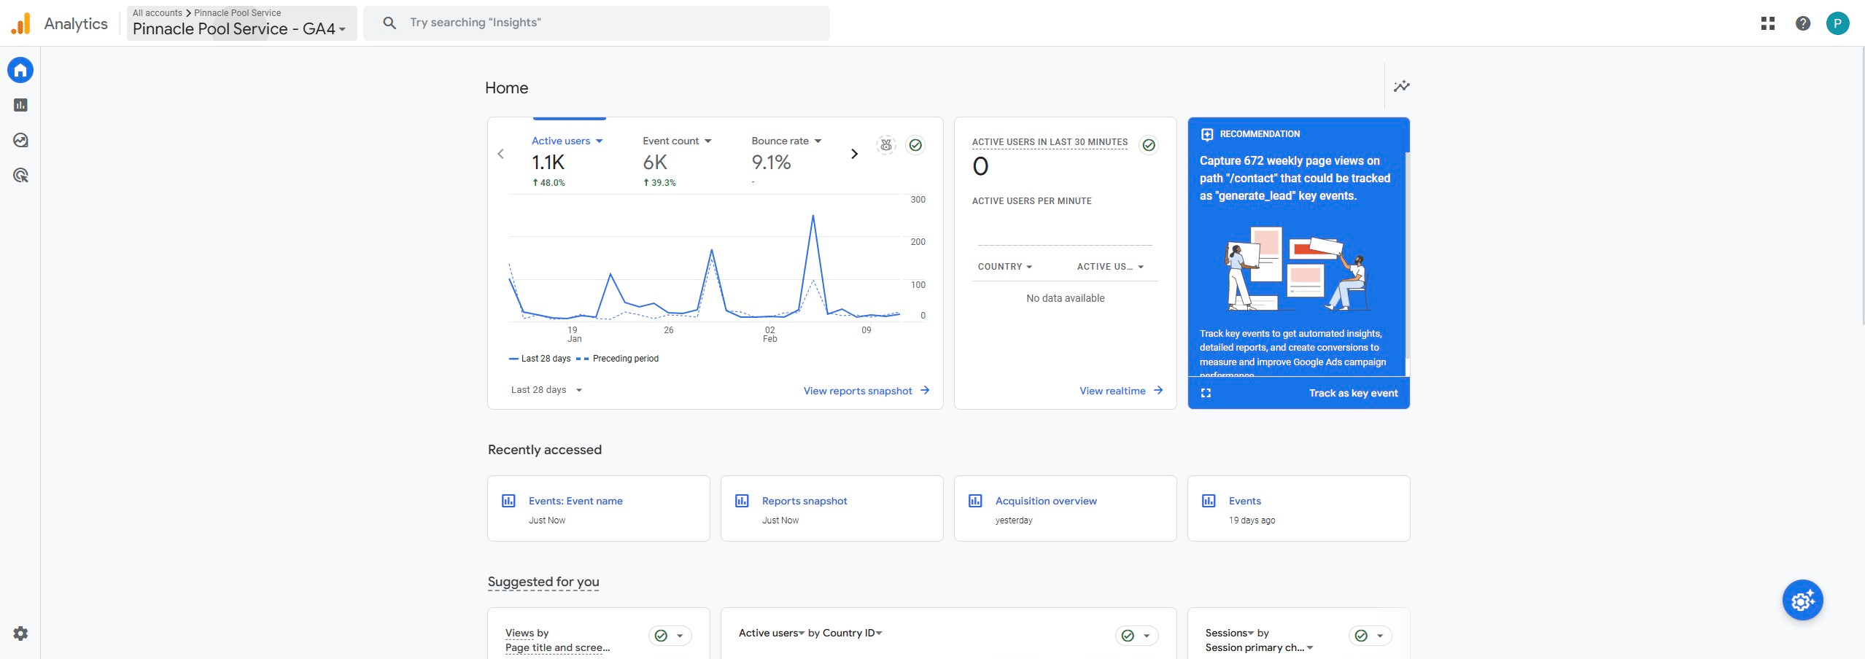Screen dimensions: 1865x659
Task: Open the Country dimension dropdown
Action: point(1004,267)
